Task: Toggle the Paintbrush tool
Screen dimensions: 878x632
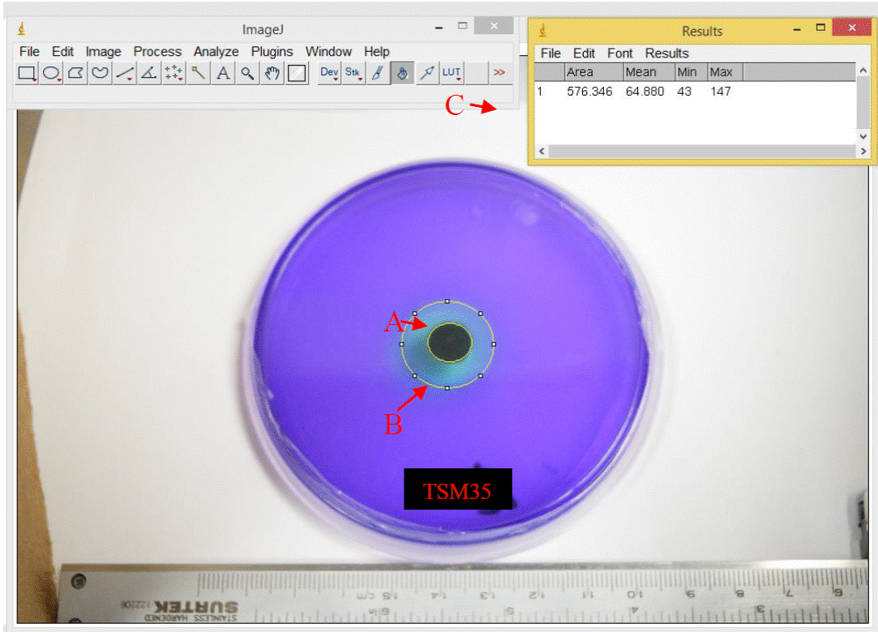Action: 377,73
